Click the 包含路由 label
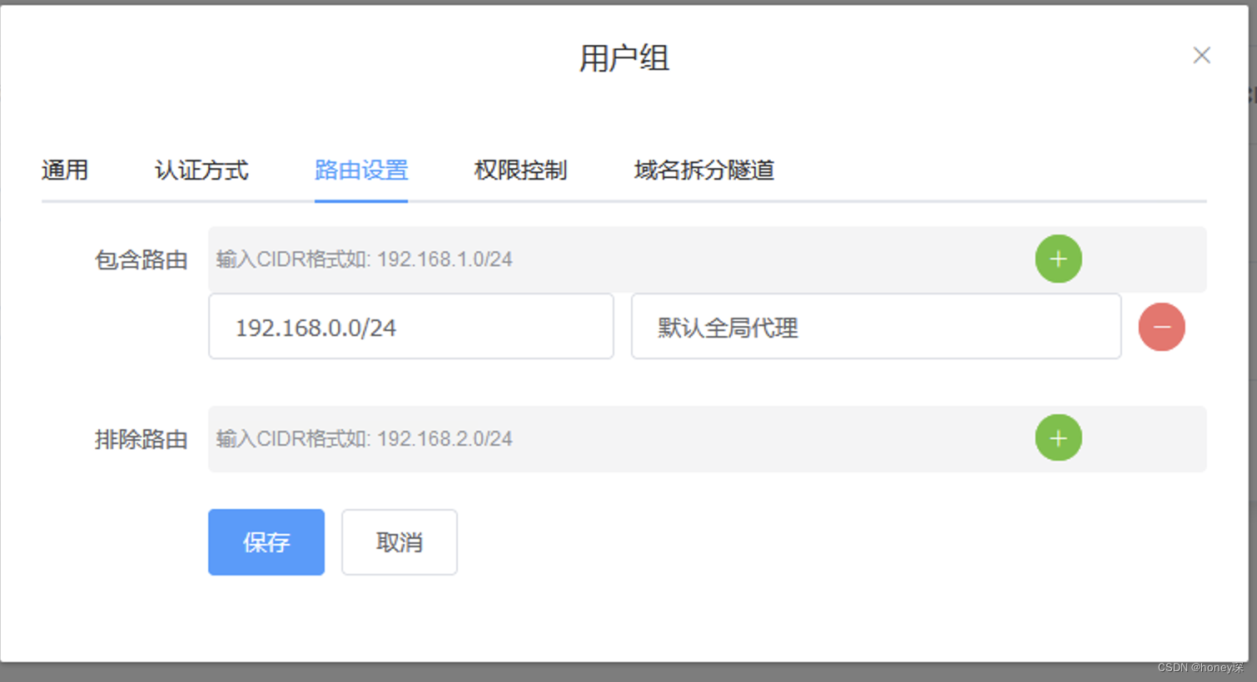 pos(141,260)
